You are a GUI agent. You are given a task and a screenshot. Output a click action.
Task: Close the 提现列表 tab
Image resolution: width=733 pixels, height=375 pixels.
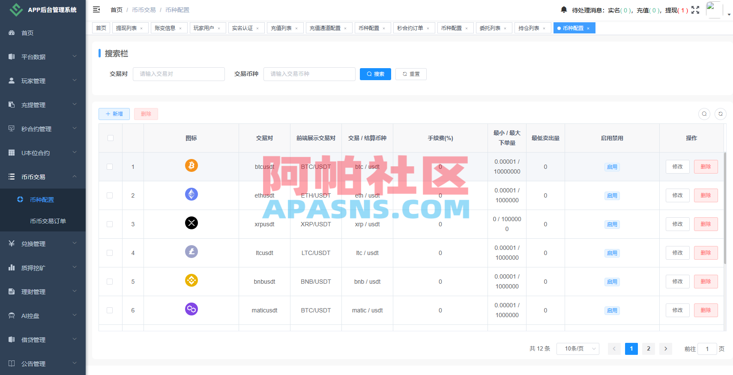point(141,28)
